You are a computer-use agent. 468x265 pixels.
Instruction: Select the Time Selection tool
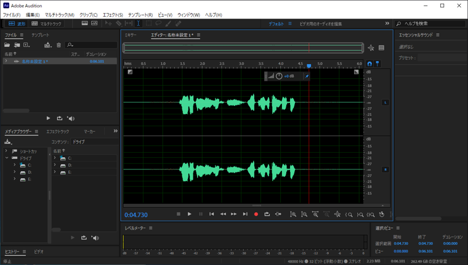138,23
